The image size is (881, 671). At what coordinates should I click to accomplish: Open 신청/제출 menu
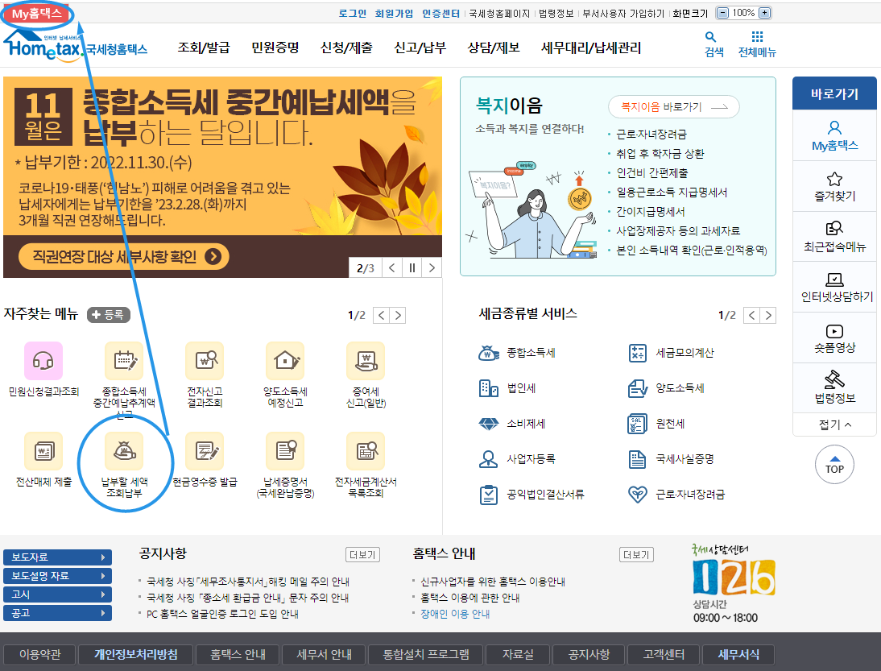(x=346, y=48)
